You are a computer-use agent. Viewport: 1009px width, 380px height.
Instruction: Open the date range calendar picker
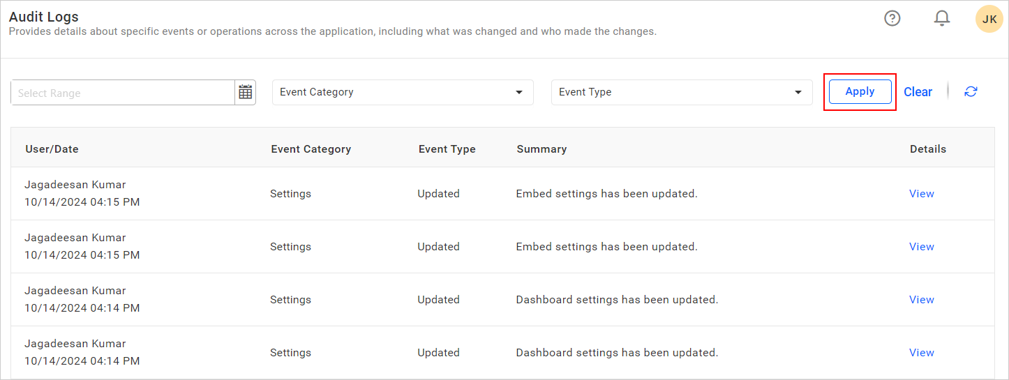(x=245, y=92)
